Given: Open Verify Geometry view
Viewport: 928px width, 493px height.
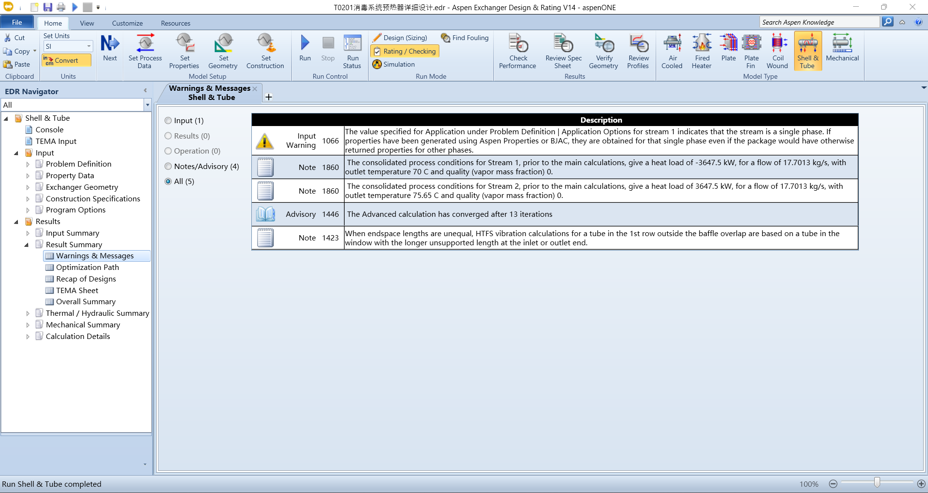Looking at the screenshot, I should pyautogui.click(x=604, y=51).
